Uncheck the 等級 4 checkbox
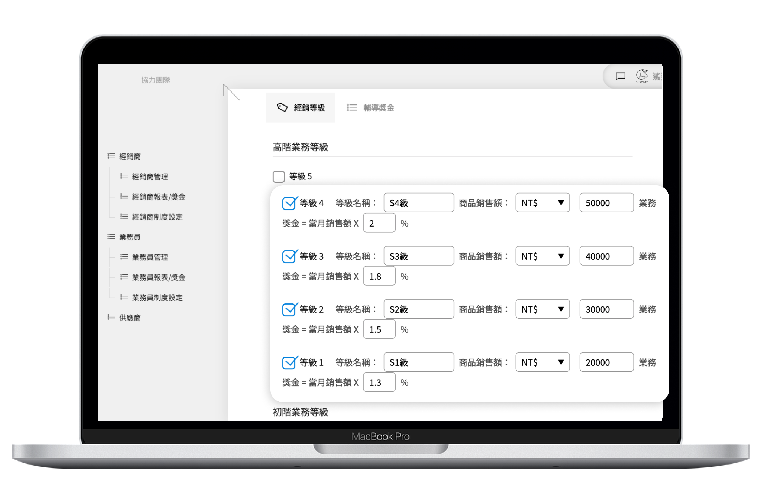The image size is (762, 484). [289, 203]
